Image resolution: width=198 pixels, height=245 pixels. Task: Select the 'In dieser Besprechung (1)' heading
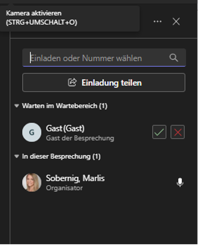61,156
